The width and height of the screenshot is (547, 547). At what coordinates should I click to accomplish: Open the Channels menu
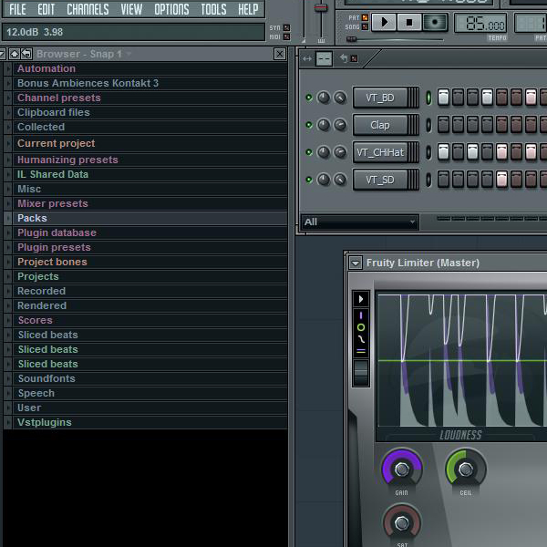click(88, 9)
